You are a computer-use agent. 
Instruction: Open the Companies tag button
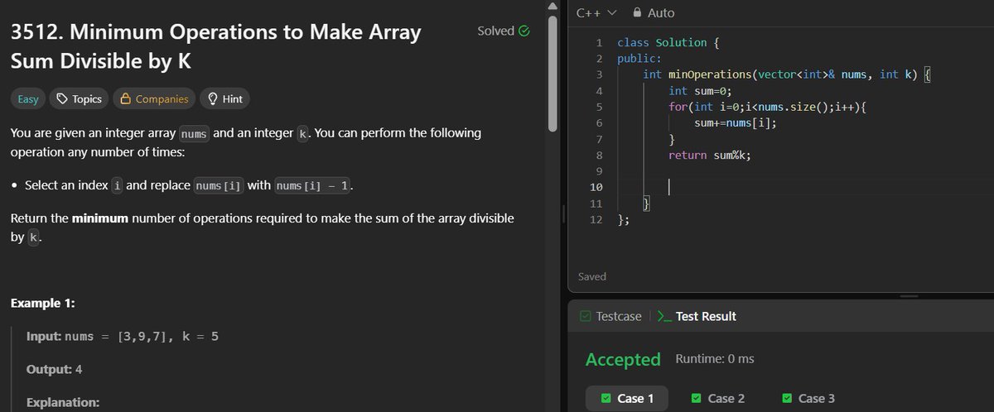(154, 99)
